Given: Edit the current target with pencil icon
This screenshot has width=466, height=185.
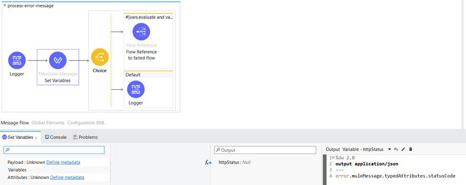Looking at the screenshot, I should coord(403,149).
